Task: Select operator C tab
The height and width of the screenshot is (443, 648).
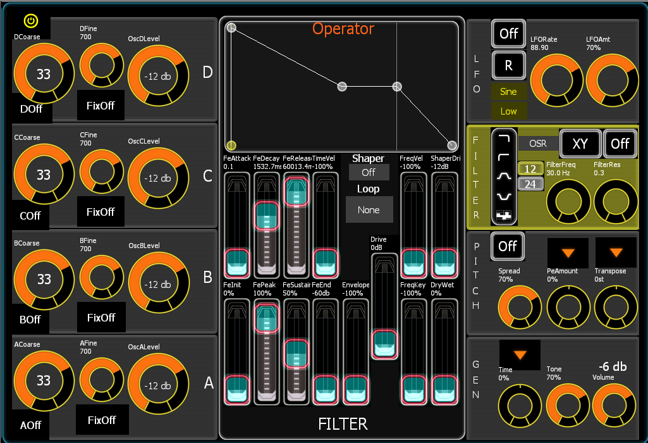Action: (207, 176)
